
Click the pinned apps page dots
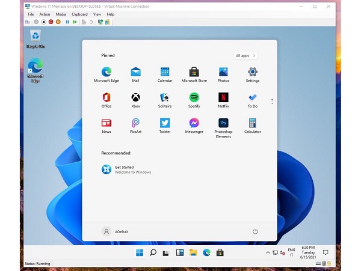(272, 102)
